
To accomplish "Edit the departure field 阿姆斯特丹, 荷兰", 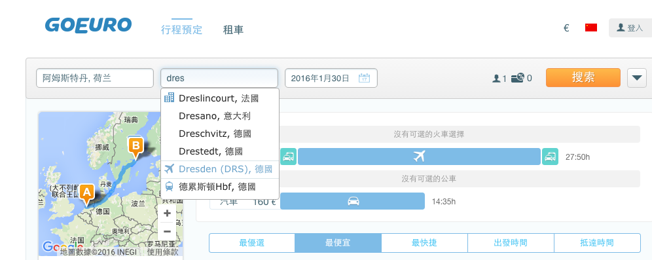I will [95, 78].
